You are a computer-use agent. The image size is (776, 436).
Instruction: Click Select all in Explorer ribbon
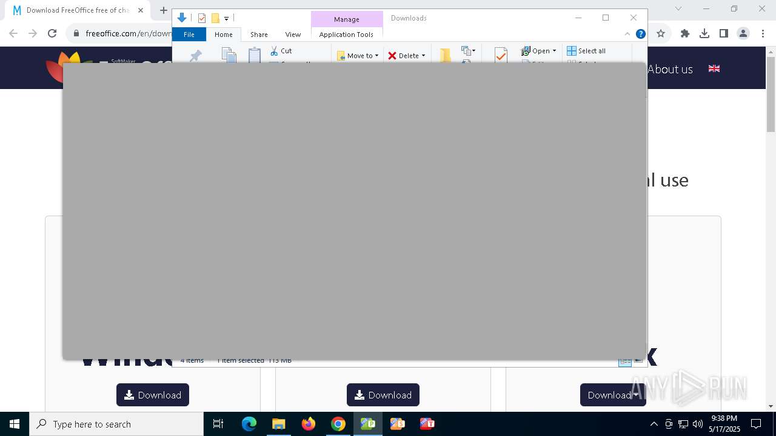pyautogui.click(x=586, y=51)
